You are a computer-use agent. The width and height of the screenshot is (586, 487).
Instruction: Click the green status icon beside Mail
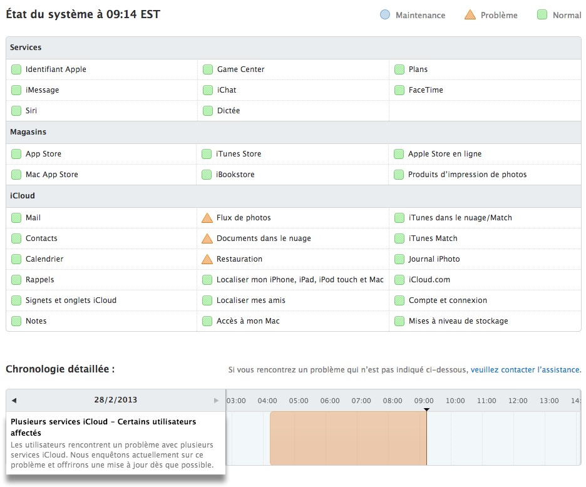click(16, 218)
